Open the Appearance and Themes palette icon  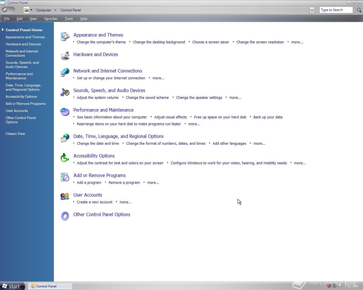pos(65,36)
